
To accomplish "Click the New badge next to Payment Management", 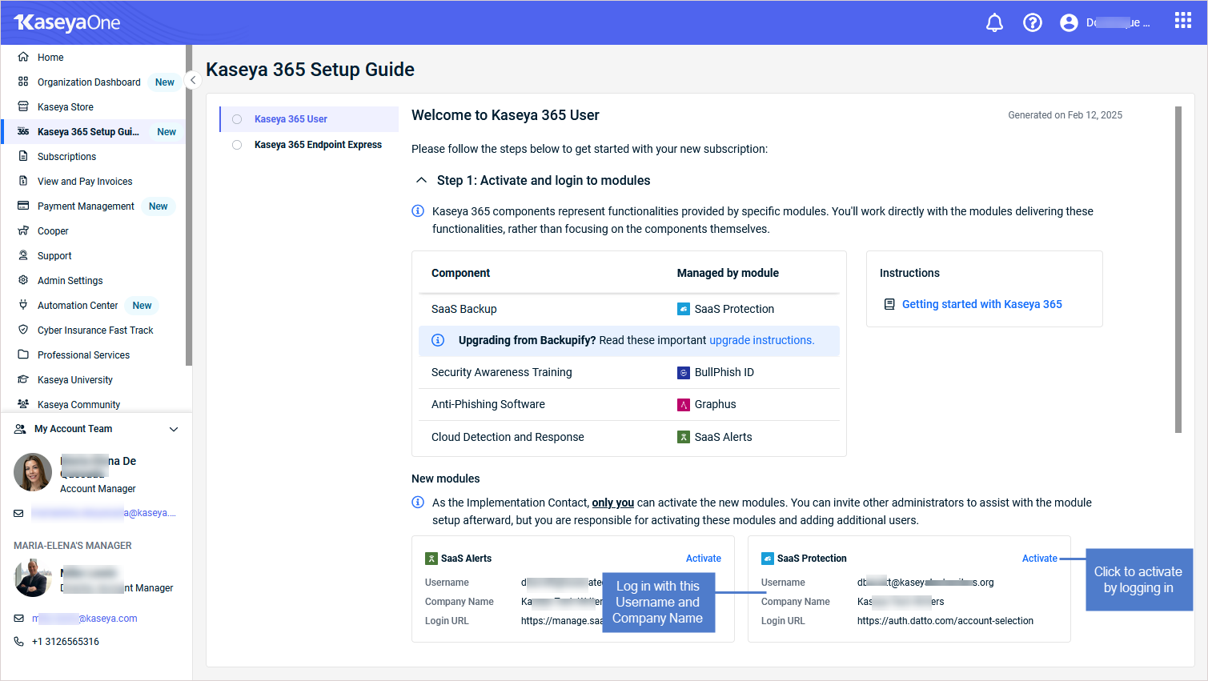I will click(159, 206).
